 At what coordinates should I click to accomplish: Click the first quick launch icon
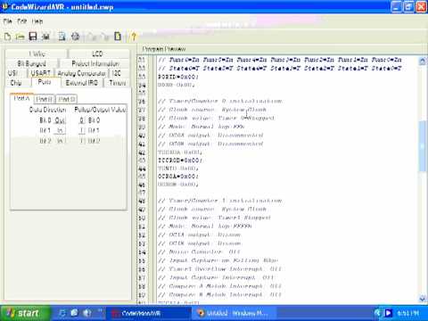62,313
